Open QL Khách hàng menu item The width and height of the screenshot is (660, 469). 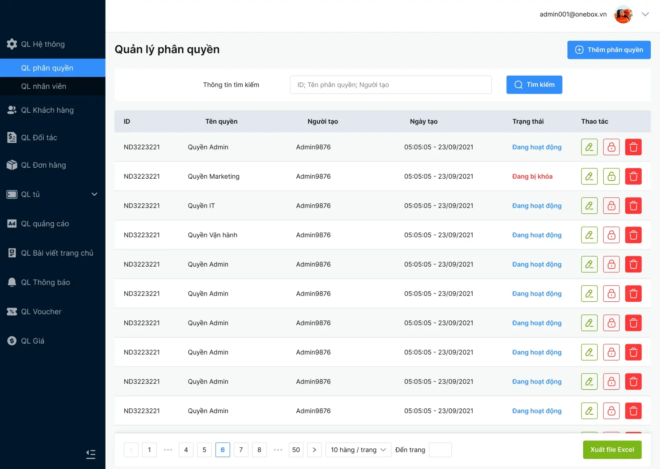(x=47, y=110)
